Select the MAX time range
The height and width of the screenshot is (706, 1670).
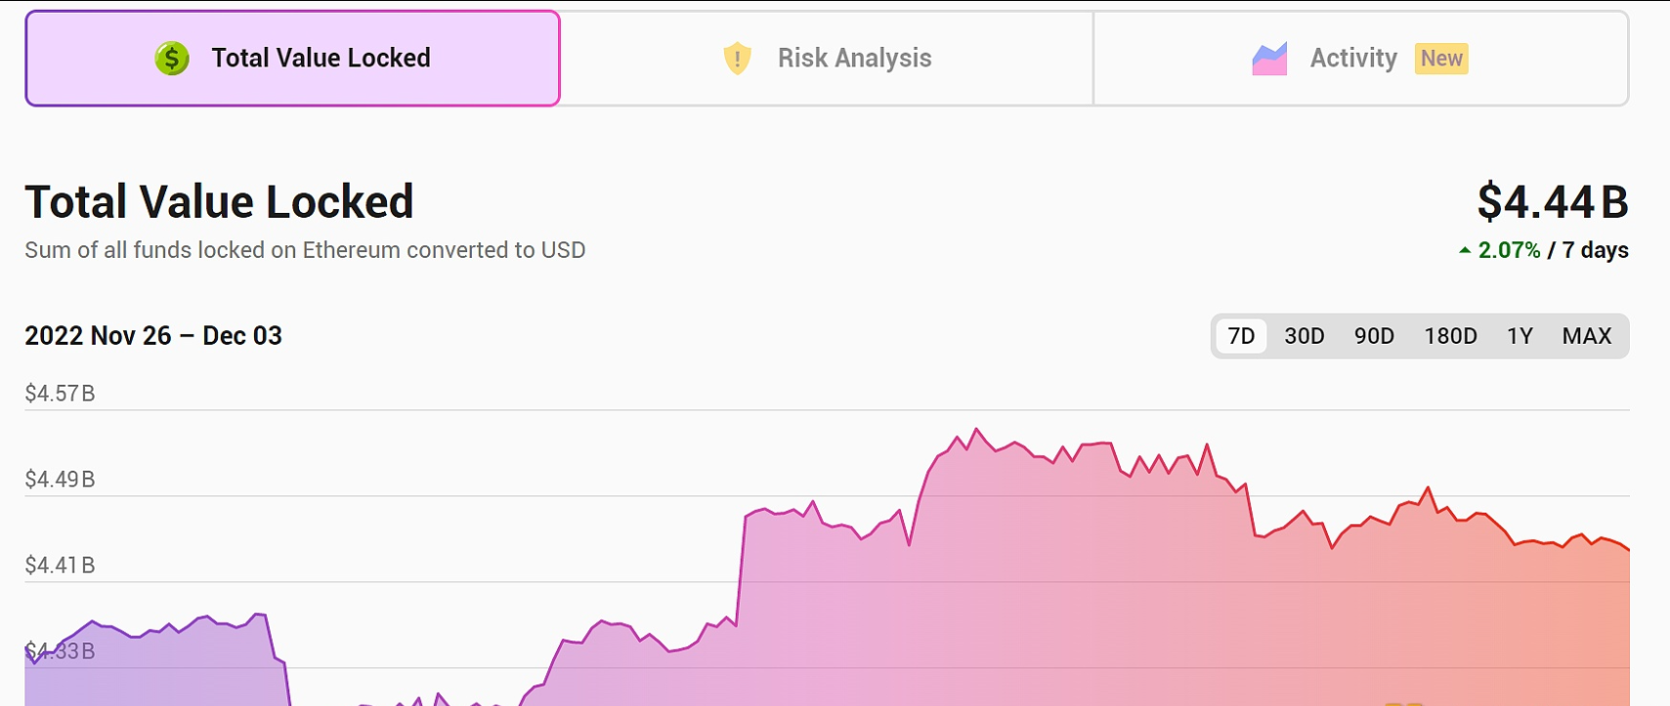coord(1586,336)
